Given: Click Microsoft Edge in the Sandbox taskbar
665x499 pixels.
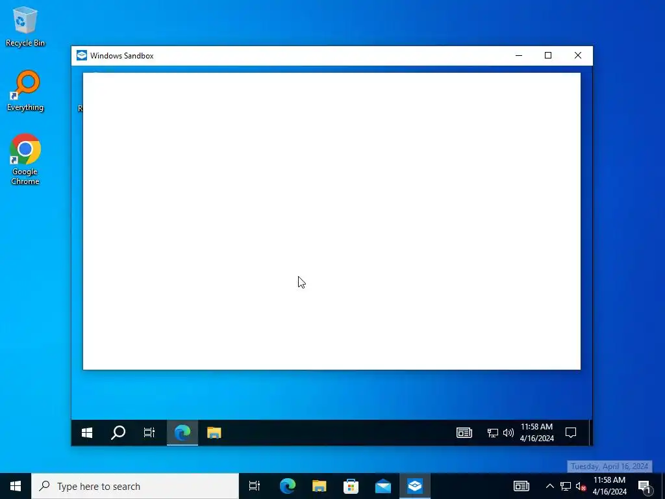Looking at the screenshot, I should [x=182, y=433].
